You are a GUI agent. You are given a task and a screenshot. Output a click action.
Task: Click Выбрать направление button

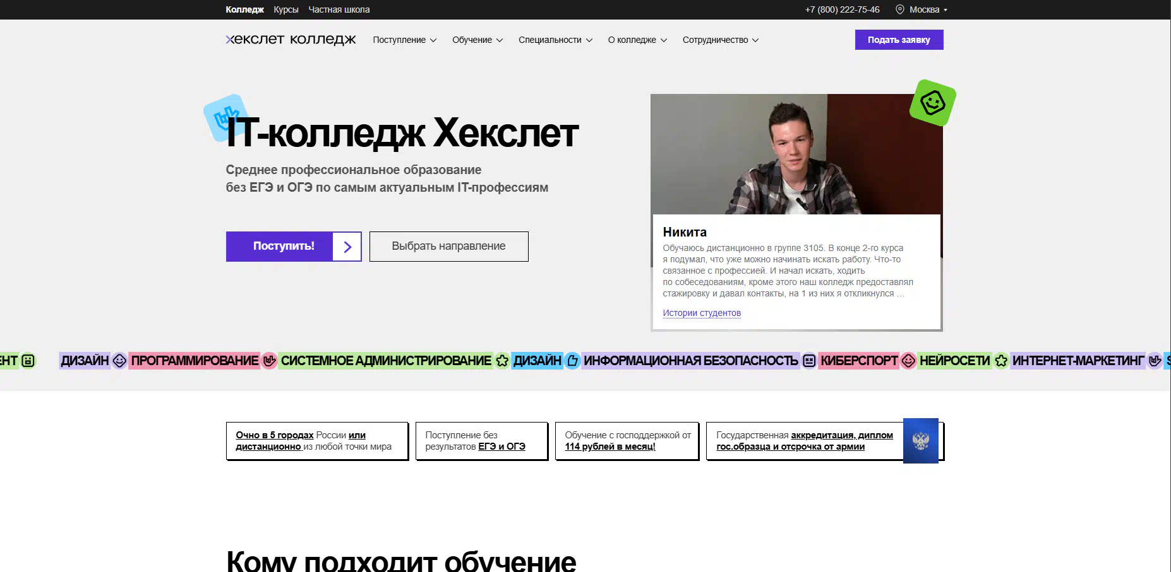coord(448,247)
